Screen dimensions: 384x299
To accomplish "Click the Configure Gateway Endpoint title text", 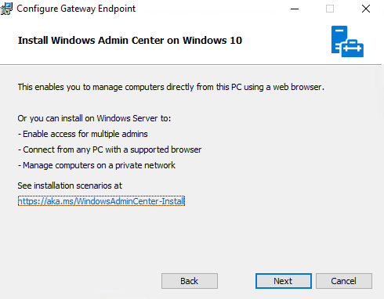I will click(76, 9).
